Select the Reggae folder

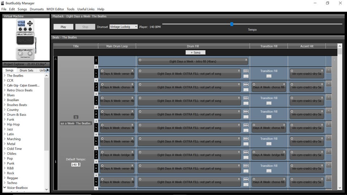tap(12, 178)
